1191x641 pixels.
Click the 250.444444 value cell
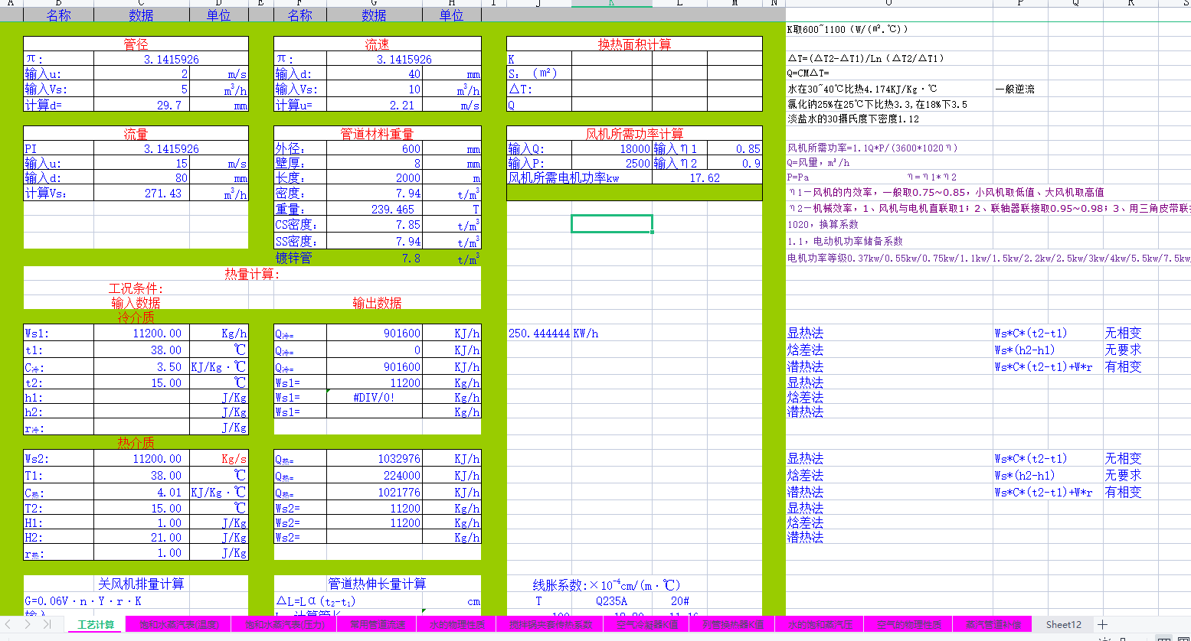[539, 334]
